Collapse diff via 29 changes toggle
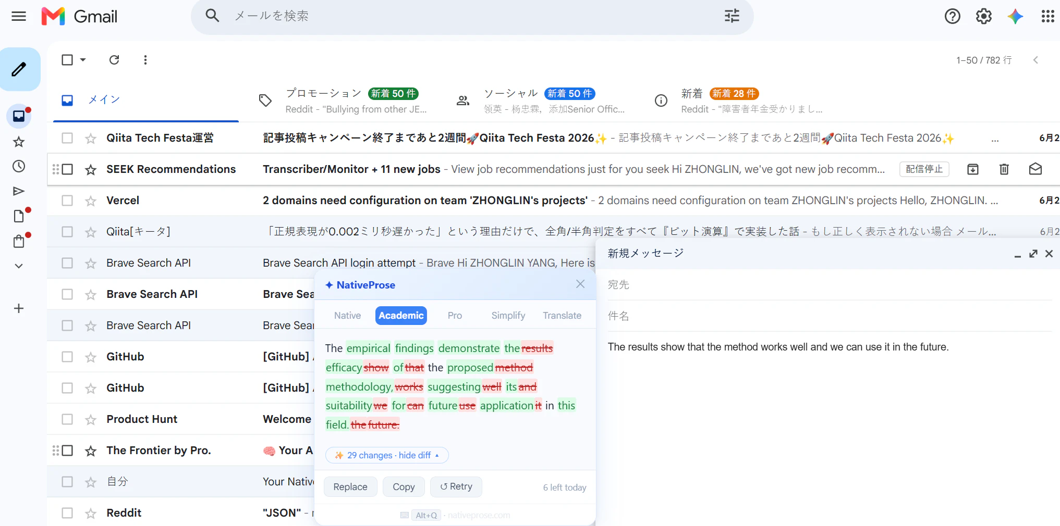 [x=387, y=455]
